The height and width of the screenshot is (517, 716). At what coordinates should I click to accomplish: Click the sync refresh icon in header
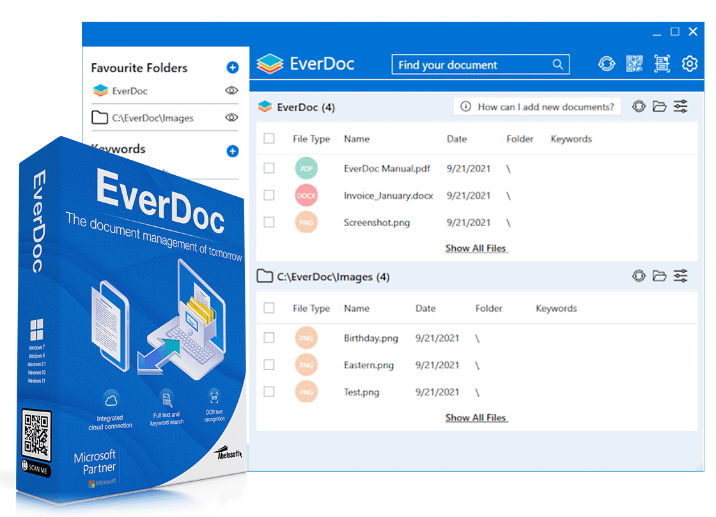[607, 64]
